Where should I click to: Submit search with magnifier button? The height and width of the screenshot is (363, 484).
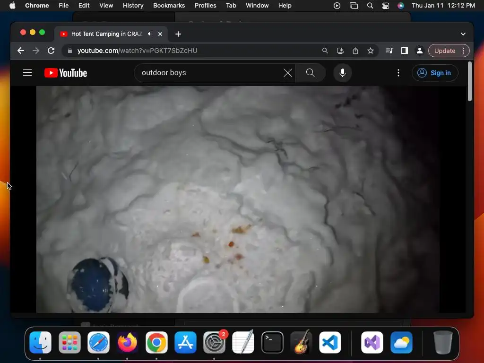point(310,73)
